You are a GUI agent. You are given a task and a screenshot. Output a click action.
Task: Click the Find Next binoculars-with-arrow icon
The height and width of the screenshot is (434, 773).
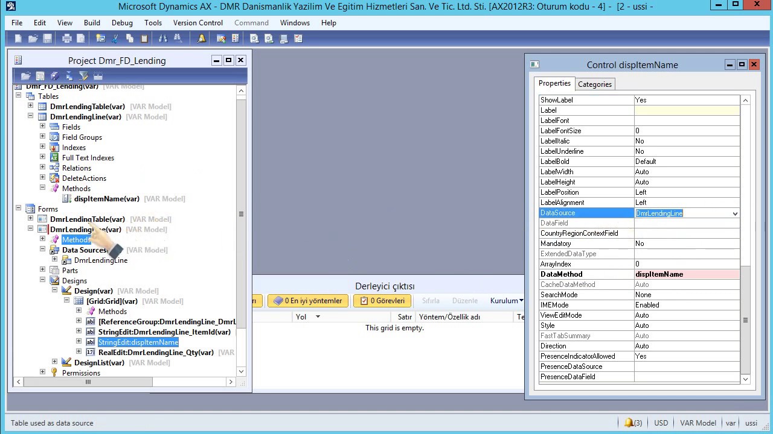178,39
